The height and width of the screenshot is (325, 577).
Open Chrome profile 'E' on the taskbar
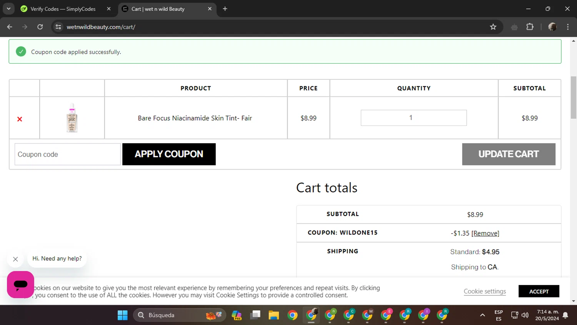tap(386, 315)
